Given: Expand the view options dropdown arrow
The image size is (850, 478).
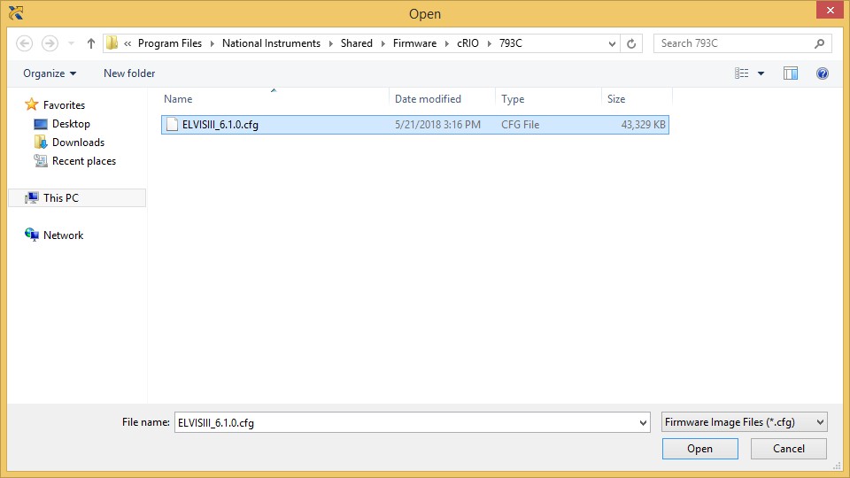Looking at the screenshot, I should (x=761, y=73).
